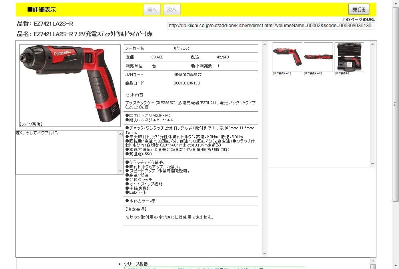Select sub image A-2 thumbnail of straight driver
399x269 pixels.
pos(318,57)
